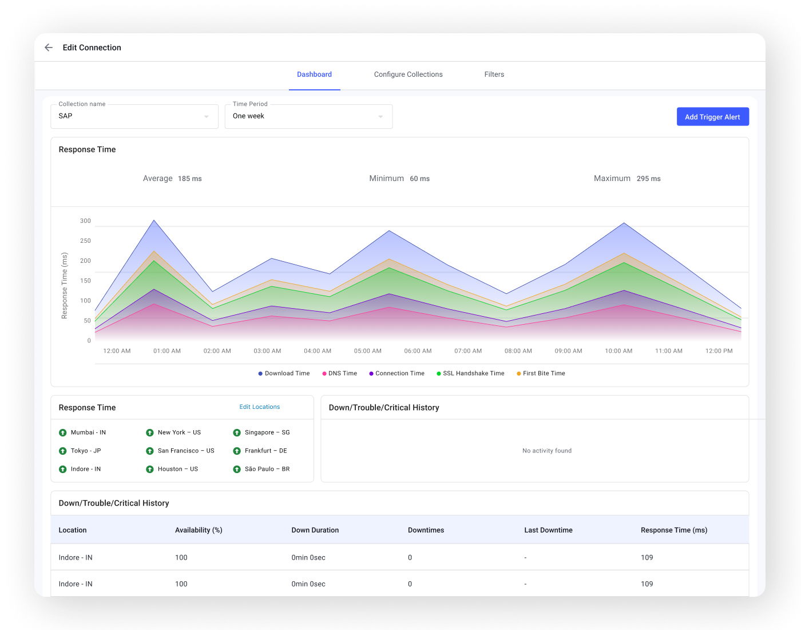The image size is (801, 630).
Task: Click the Tokyo - JP up status icon
Action: pos(63,451)
